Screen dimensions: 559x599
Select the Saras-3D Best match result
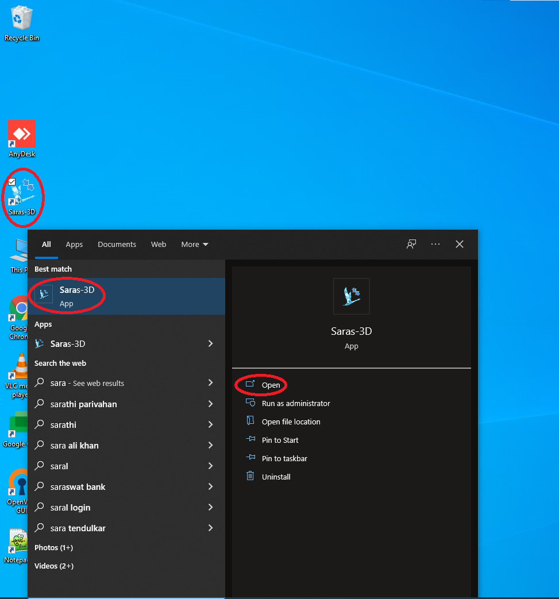(126, 296)
